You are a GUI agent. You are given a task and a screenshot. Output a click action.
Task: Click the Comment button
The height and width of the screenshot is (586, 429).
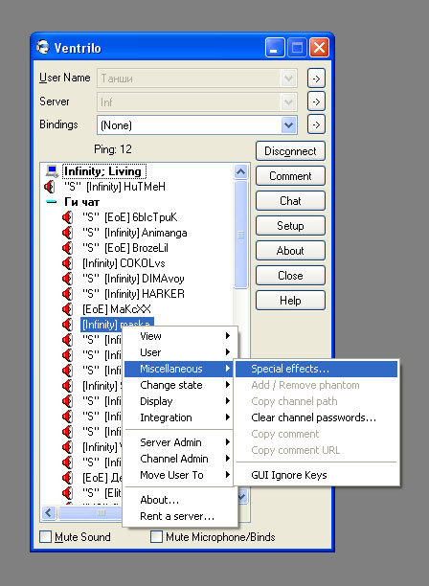pyautogui.click(x=290, y=176)
